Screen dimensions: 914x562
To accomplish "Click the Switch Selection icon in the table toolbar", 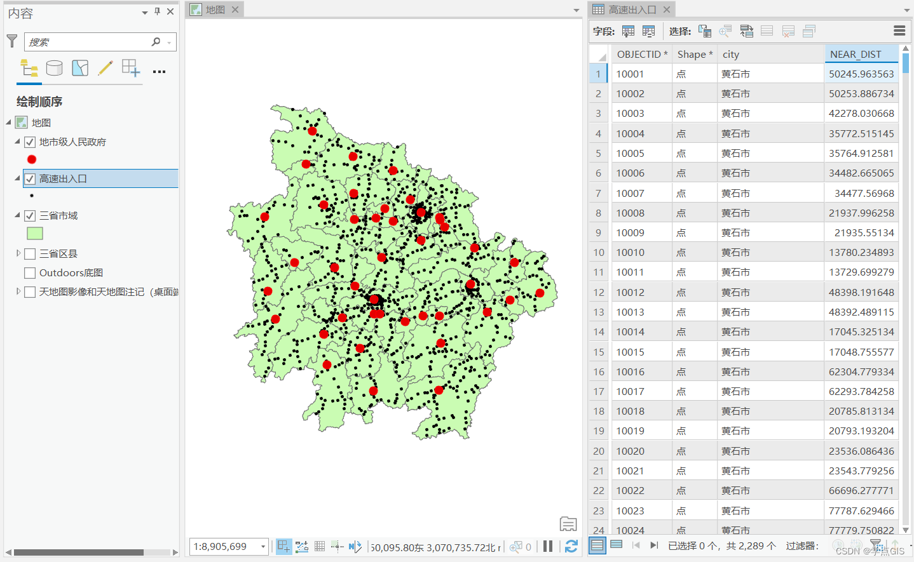I will (x=747, y=31).
